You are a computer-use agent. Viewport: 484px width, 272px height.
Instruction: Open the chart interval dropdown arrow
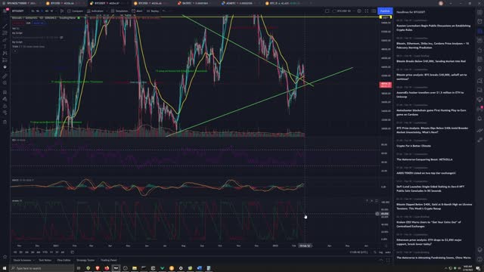coord(57,11)
